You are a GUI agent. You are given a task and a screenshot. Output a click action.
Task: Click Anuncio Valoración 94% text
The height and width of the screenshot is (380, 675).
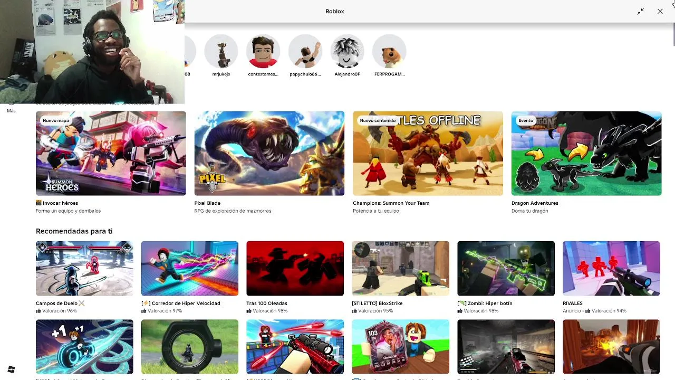594,311
